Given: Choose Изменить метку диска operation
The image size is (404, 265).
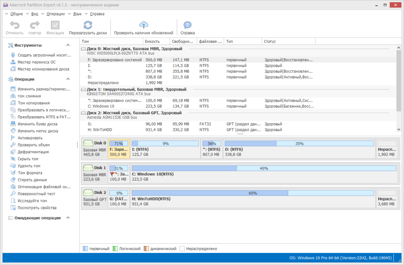Looking at the screenshot, I should coord(38,131).
